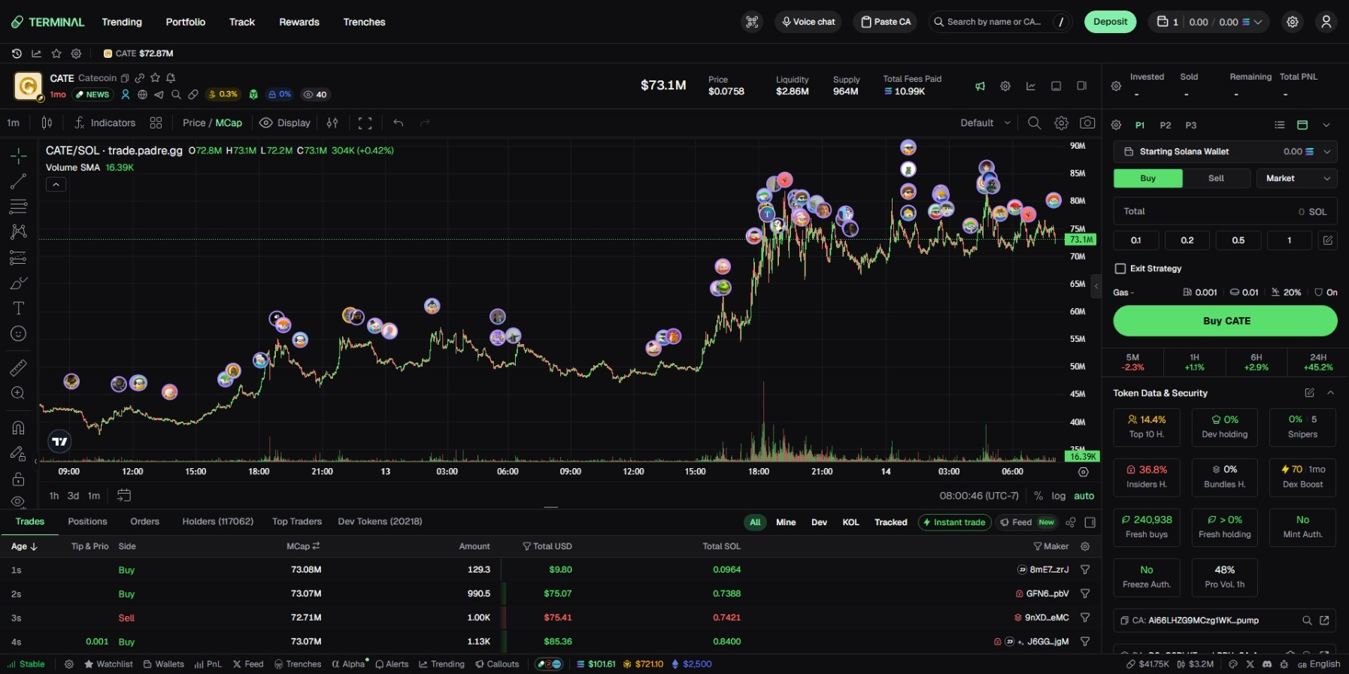Switch to the Sell side
This screenshot has width=1349, height=674.
(x=1216, y=178)
